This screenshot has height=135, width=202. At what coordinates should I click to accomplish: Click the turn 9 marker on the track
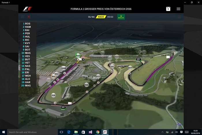pos(130,73)
